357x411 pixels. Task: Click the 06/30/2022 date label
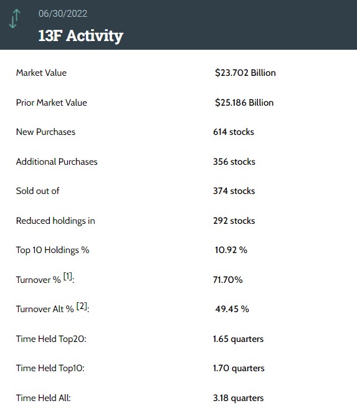tap(63, 14)
